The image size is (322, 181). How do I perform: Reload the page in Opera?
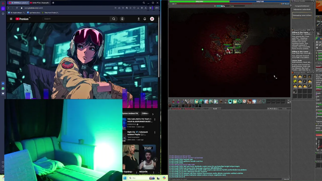[x=17, y=8]
